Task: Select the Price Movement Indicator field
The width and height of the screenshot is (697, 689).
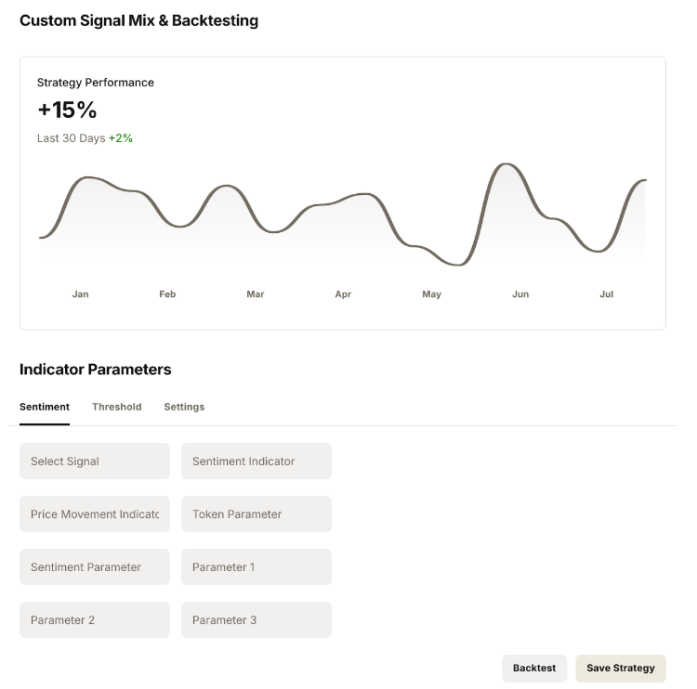Action: [95, 514]
